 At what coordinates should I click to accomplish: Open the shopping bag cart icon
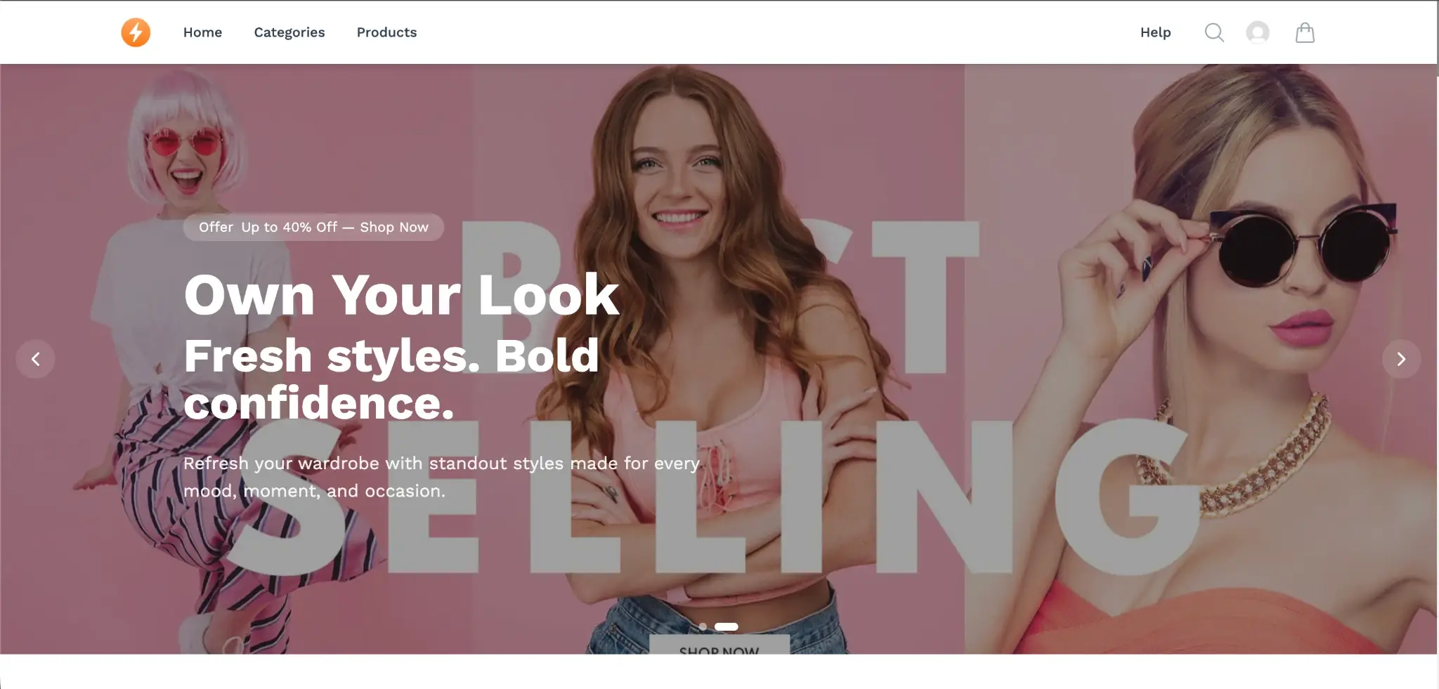[1305, 32]
